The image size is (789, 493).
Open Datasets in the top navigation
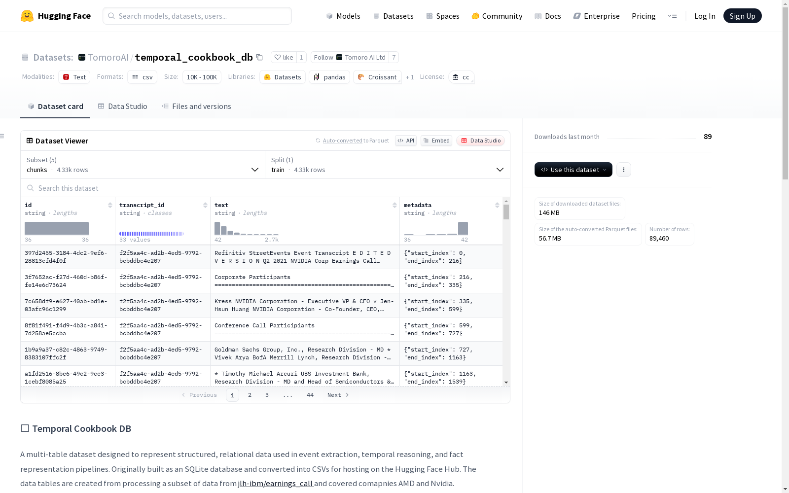pyautogui.click(x=394, y=16)
